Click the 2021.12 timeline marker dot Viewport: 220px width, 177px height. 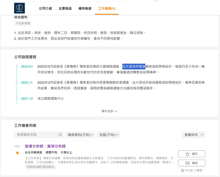pos(16,98)
